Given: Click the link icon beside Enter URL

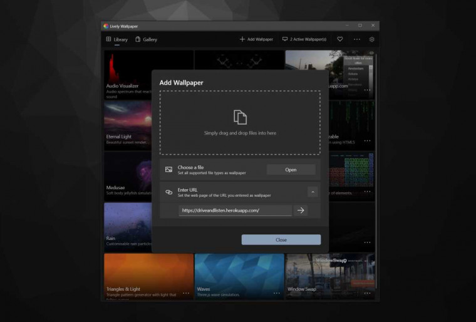Looking at the screenshot, I should coord(168,192).
